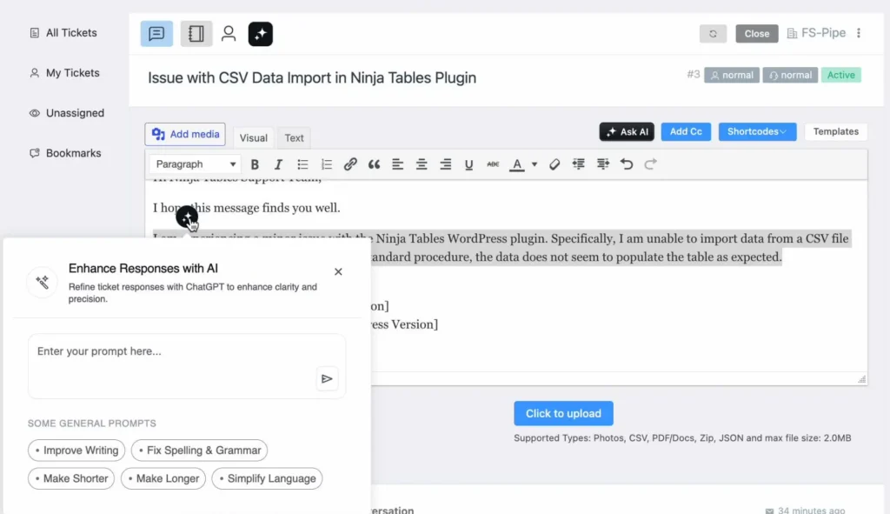
Task: Open My Tickets
Action: click(64, 73)
